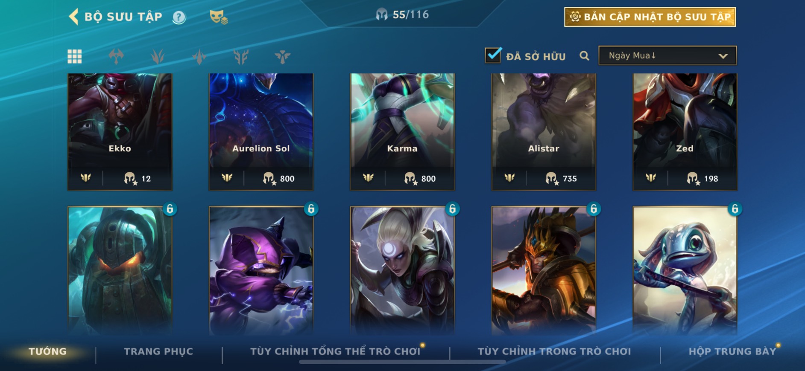This screenshot has height=371, width=805.
Task: Open the theater masks icon in header
Action: 218,17
